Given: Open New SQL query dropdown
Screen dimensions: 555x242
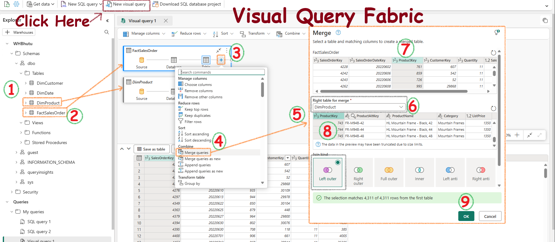Looking at the screenshot, I should [81, 4].
